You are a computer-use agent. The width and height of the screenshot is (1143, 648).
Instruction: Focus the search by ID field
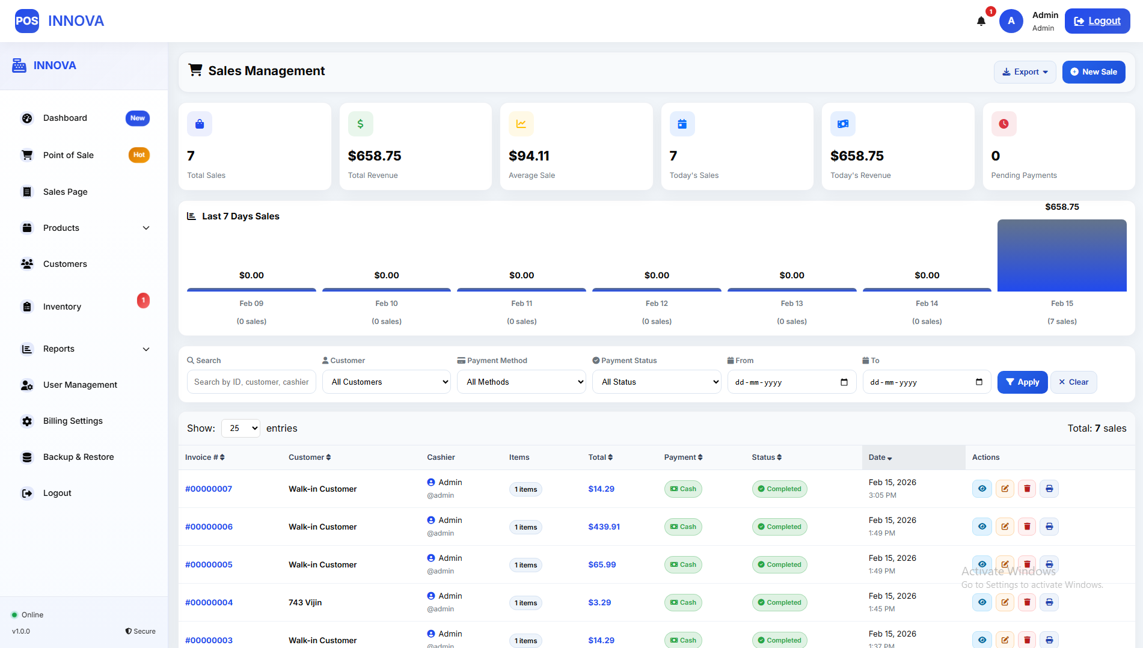click(x=251, y=382)
